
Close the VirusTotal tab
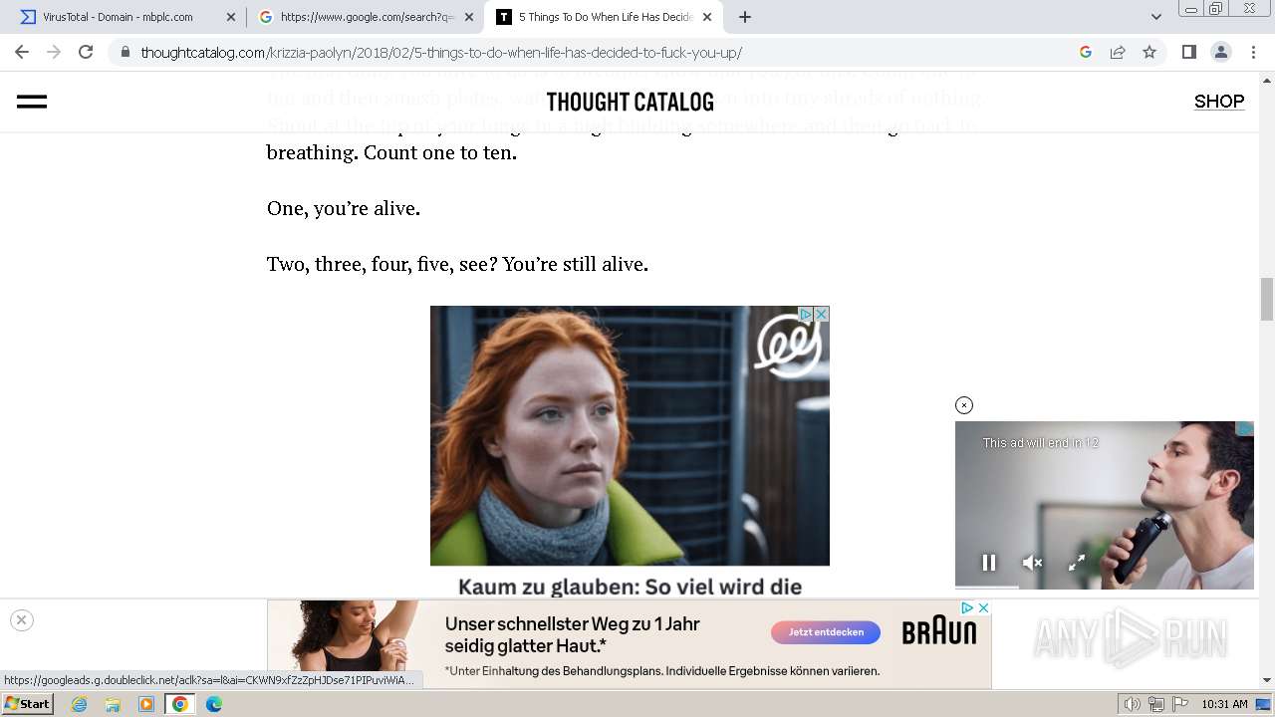(231, 17)
